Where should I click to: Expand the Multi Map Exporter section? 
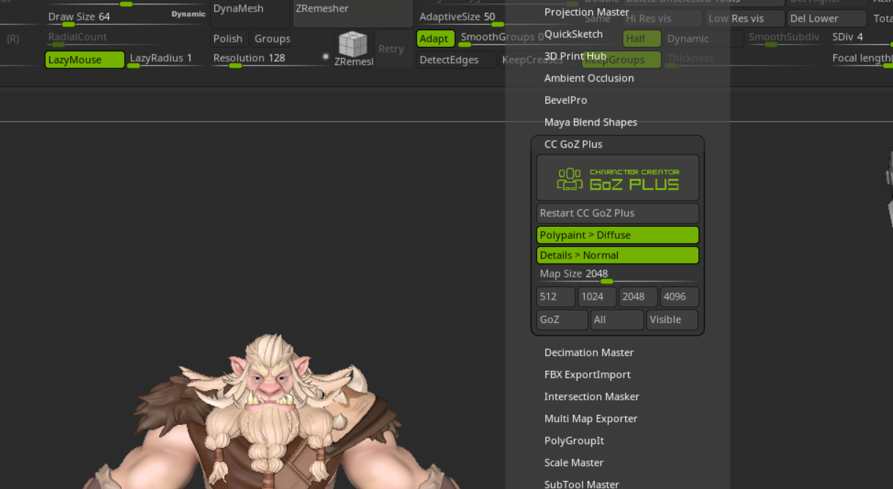[590, 419]
